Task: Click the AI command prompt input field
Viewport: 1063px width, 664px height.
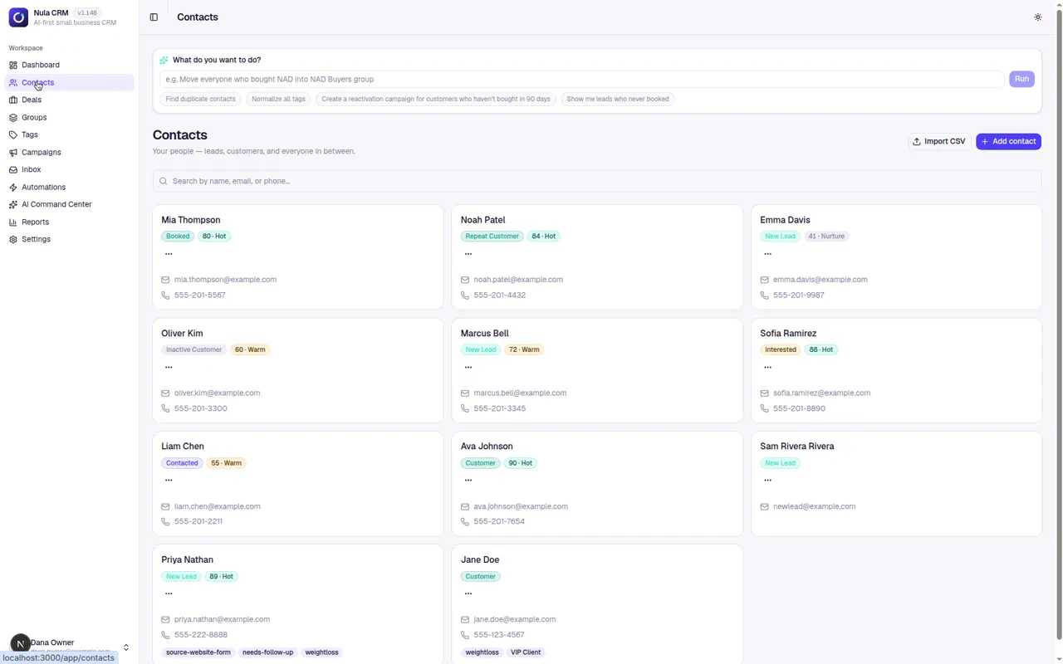Action: tap(581, 79)
